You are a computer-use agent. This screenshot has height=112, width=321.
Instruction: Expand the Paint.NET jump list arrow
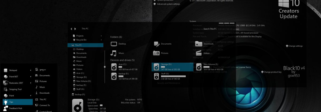click(31, 77)
